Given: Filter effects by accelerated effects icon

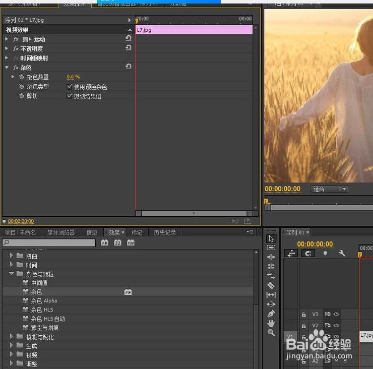Looking at the screenshot, I should (104, 242).
